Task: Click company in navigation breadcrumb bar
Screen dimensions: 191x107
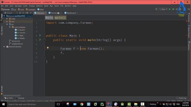Action: (30, 9)
